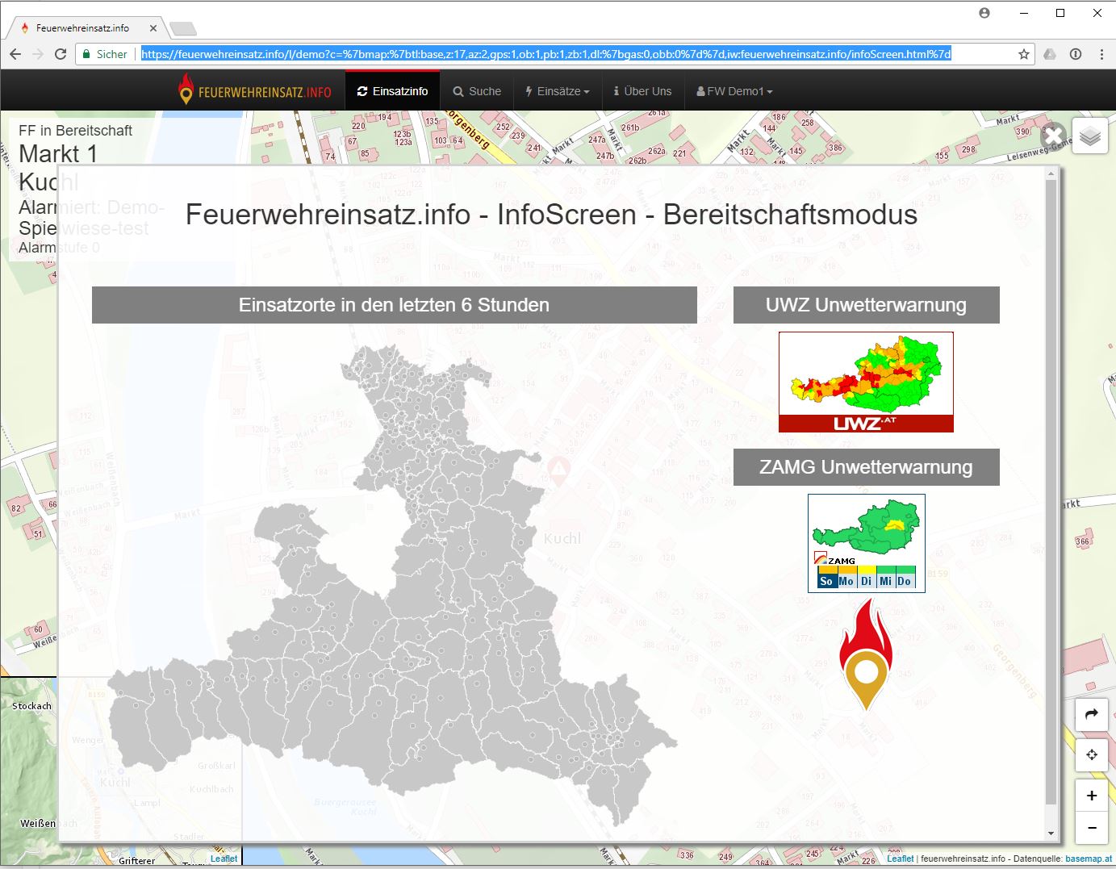The height and width of the screenshot is (869, 1116).
Task: Open the Leaflet link on the mini map
Action: coord(224,859)
